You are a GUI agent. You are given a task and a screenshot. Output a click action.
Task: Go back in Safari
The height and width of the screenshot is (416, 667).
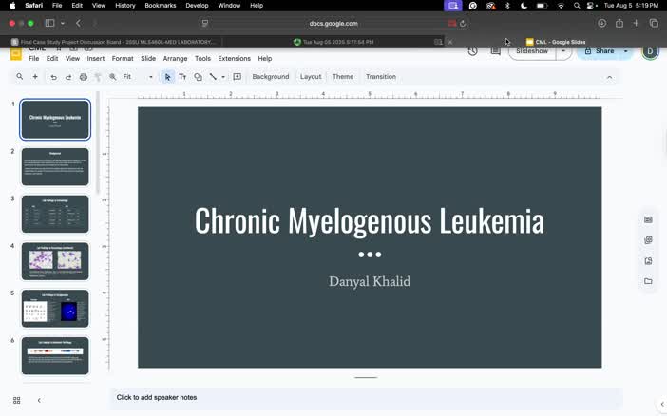(78, 23)
